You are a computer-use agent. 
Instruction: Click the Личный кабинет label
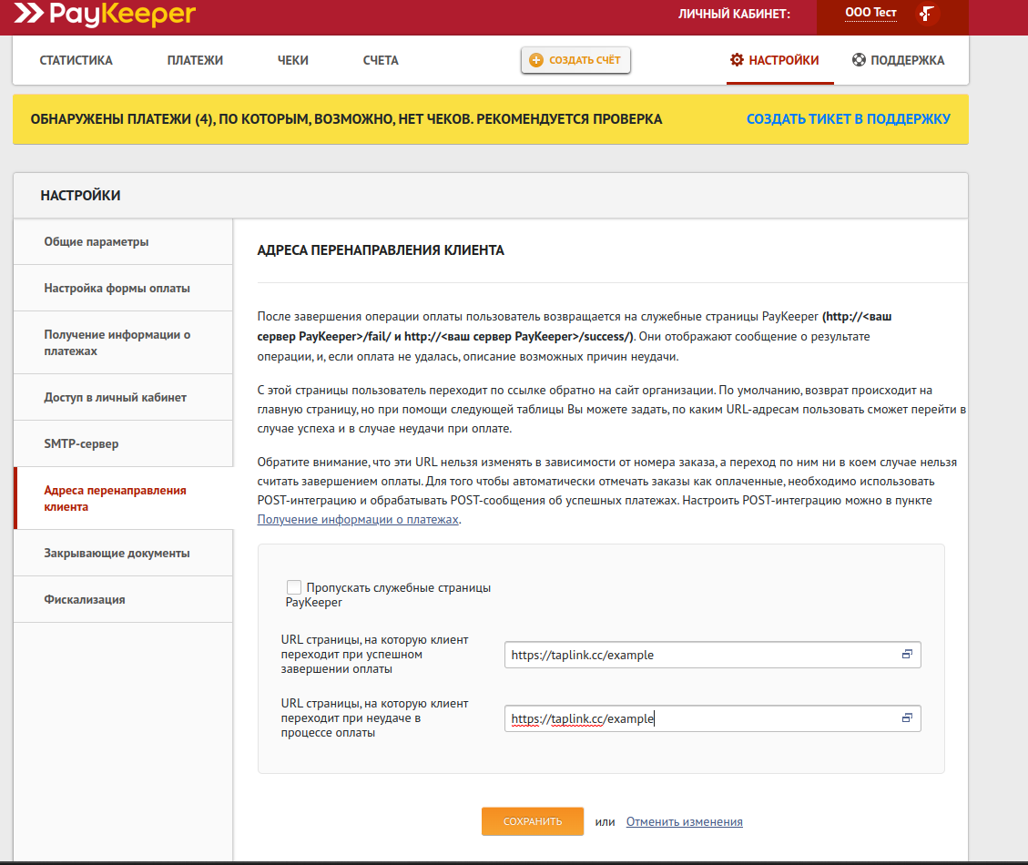(734, 14)
